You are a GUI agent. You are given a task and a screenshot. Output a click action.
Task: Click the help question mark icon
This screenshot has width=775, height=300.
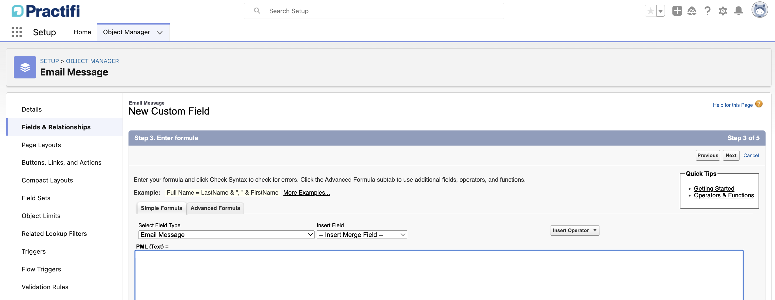tap(707, 11)
